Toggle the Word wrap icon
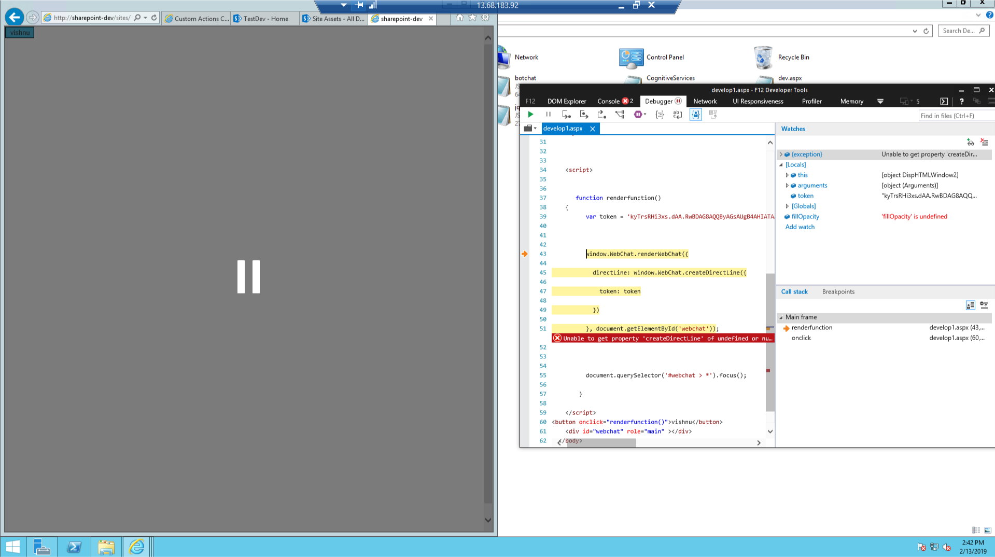This screenshot has height=557, width=995. (678, 114)
